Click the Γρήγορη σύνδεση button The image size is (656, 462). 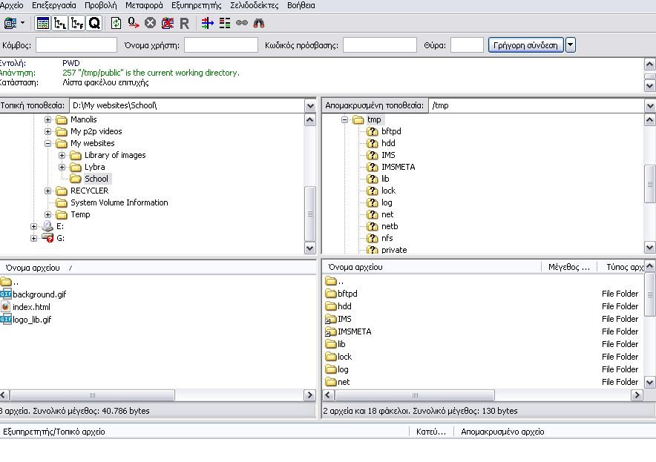pos(525,45)
